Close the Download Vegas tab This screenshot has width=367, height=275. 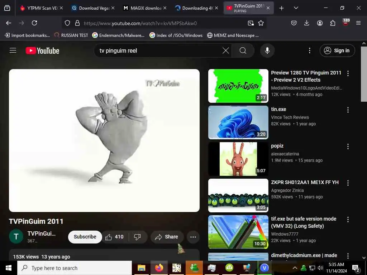[x=113, y=8]
